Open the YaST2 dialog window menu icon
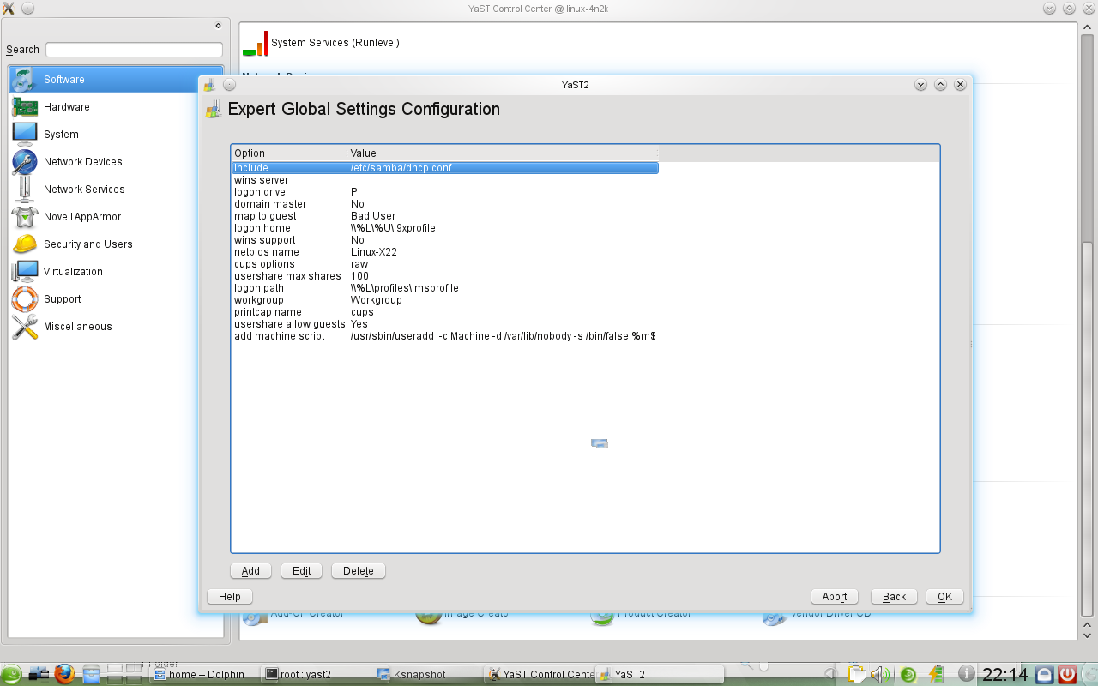Screen dimensions: 1098x686 [209, 85]
